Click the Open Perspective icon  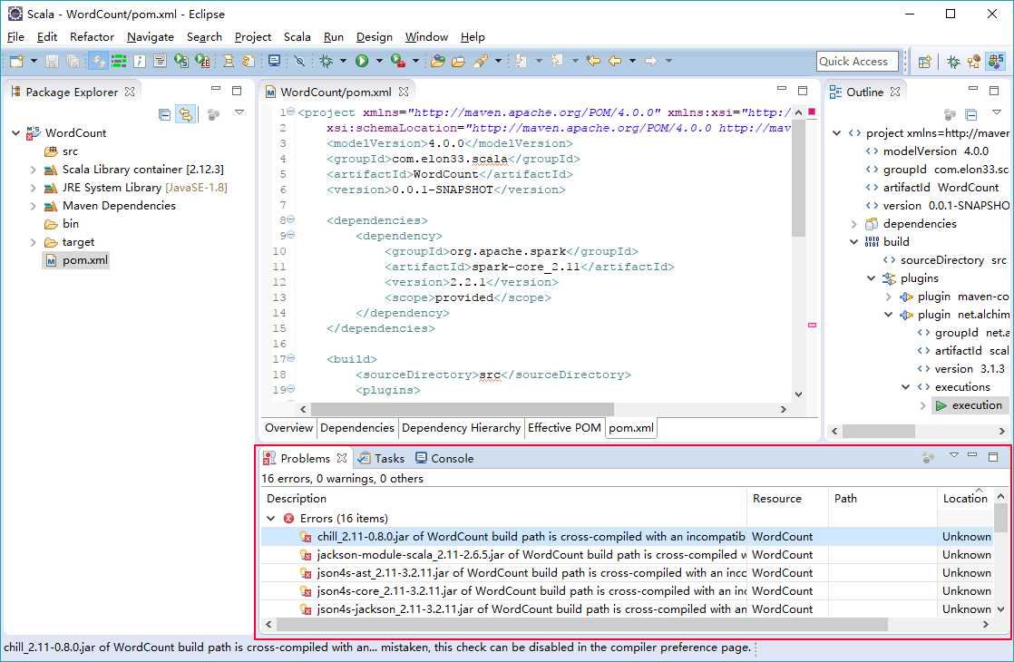click(925, 62)
